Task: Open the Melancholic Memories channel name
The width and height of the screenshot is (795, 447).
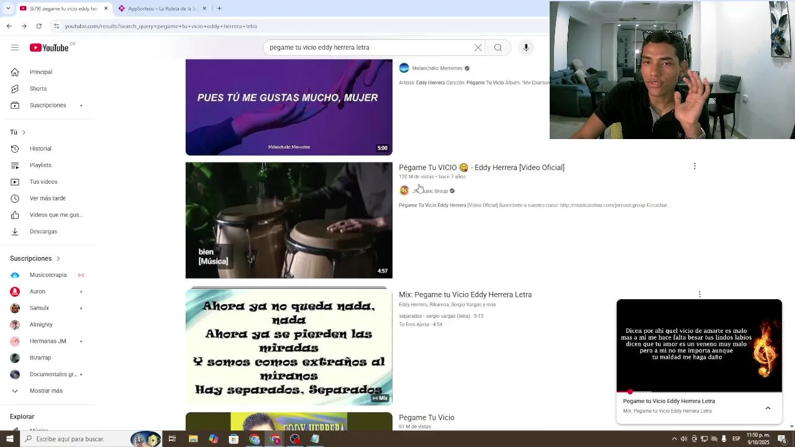Action: point(437,68)
